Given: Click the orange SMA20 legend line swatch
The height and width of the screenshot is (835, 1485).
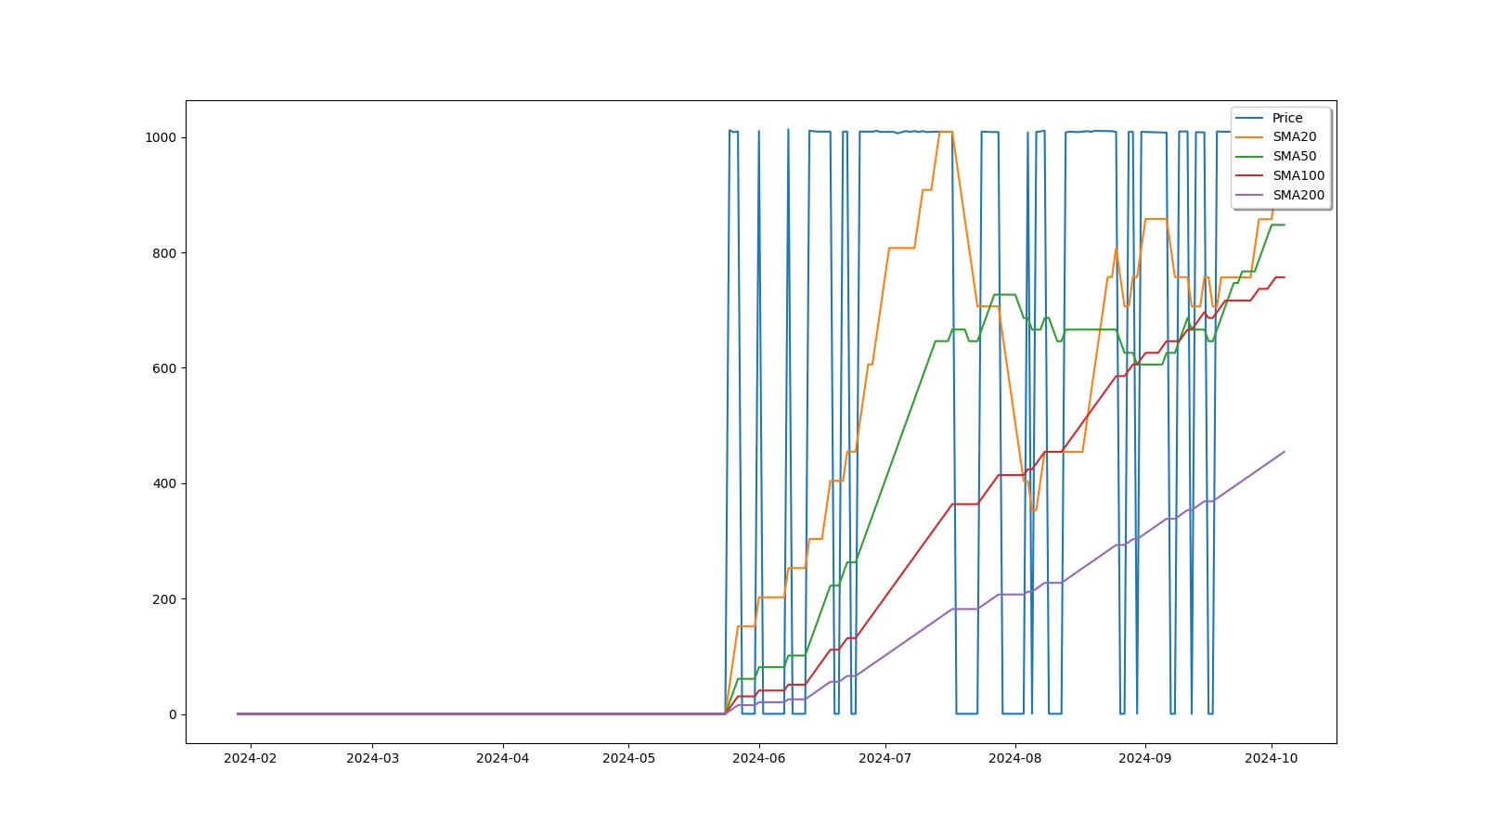Looking at the screenshot, I should [1250, 137].
